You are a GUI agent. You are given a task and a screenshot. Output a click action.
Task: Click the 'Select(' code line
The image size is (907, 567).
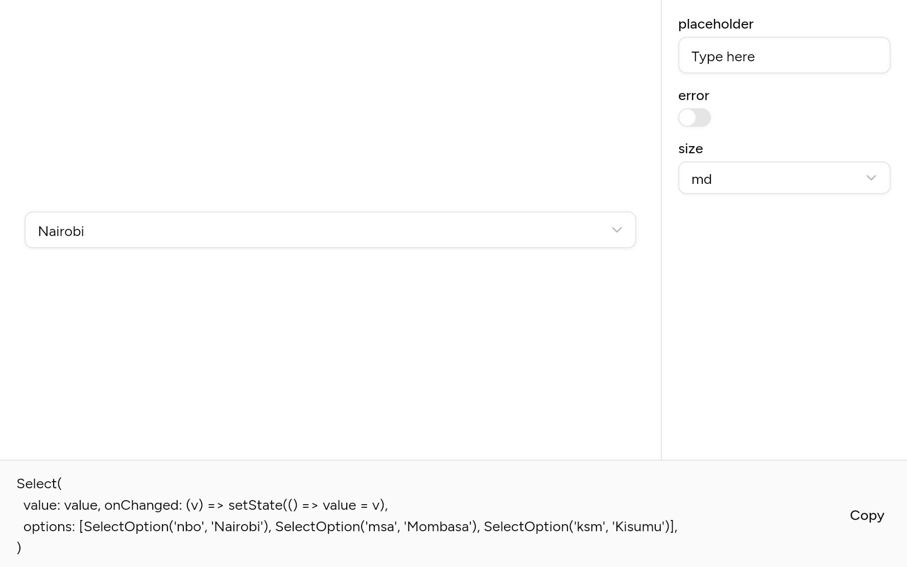tap(39, 483)
